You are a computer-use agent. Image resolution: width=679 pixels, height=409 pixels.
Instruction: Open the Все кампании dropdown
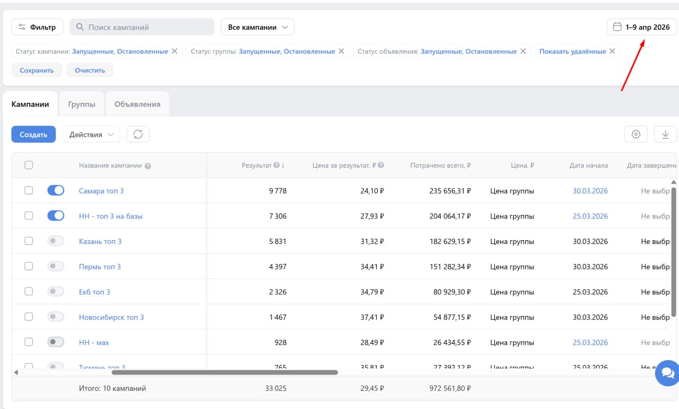(x=257, y=27)
